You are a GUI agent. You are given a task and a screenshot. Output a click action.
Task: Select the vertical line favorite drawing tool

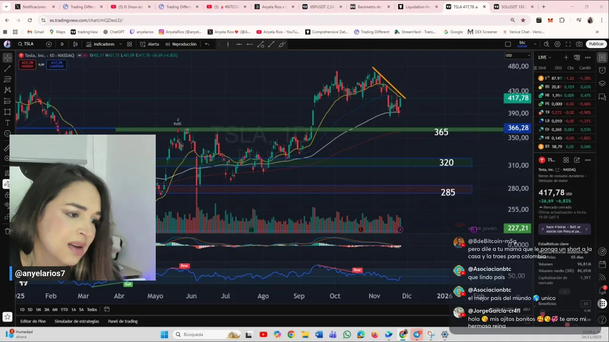tap(228, 44)
